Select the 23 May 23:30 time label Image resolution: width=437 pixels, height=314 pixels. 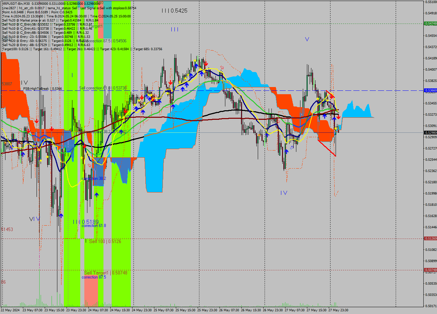[x=76, y=310]
